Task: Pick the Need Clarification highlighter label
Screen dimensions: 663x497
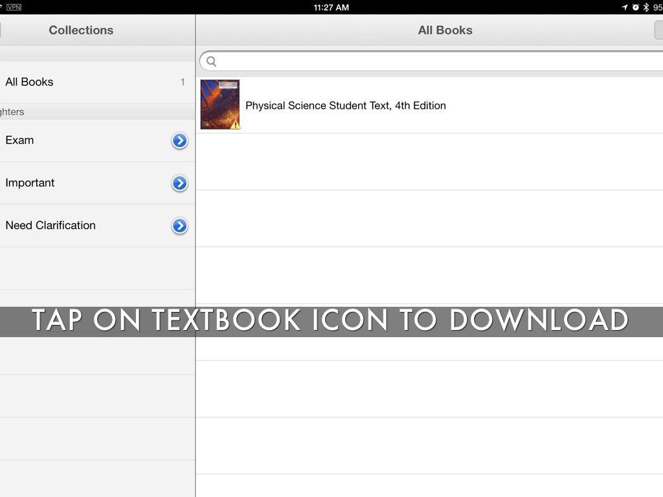Action: pos(51,226)
